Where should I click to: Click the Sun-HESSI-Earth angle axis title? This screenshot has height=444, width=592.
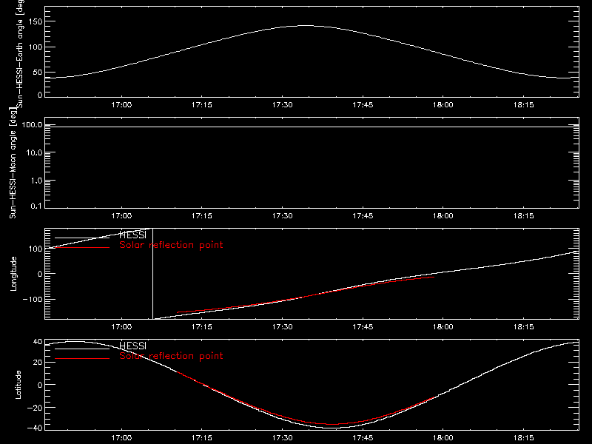point(20,53)
